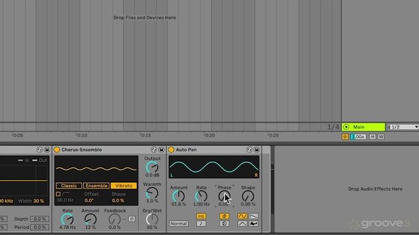
Task: Set Auto Pan rate mode to Hz
Action: click(201, 216)
